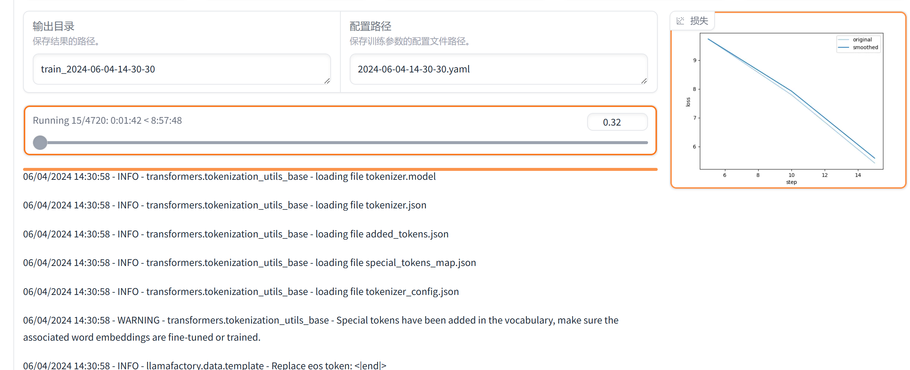Image resolution: width=910 pixels, height=370 pixels.
Task: Click the 'original' legend entry in plot
Action: 862,40
